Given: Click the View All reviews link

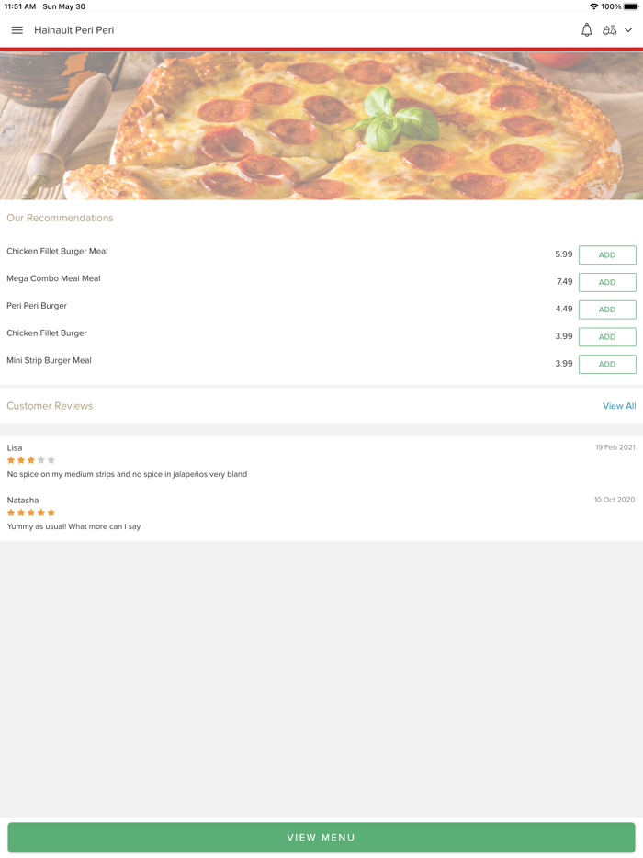Looking at the screenshot, I should (x=619, y=405).
